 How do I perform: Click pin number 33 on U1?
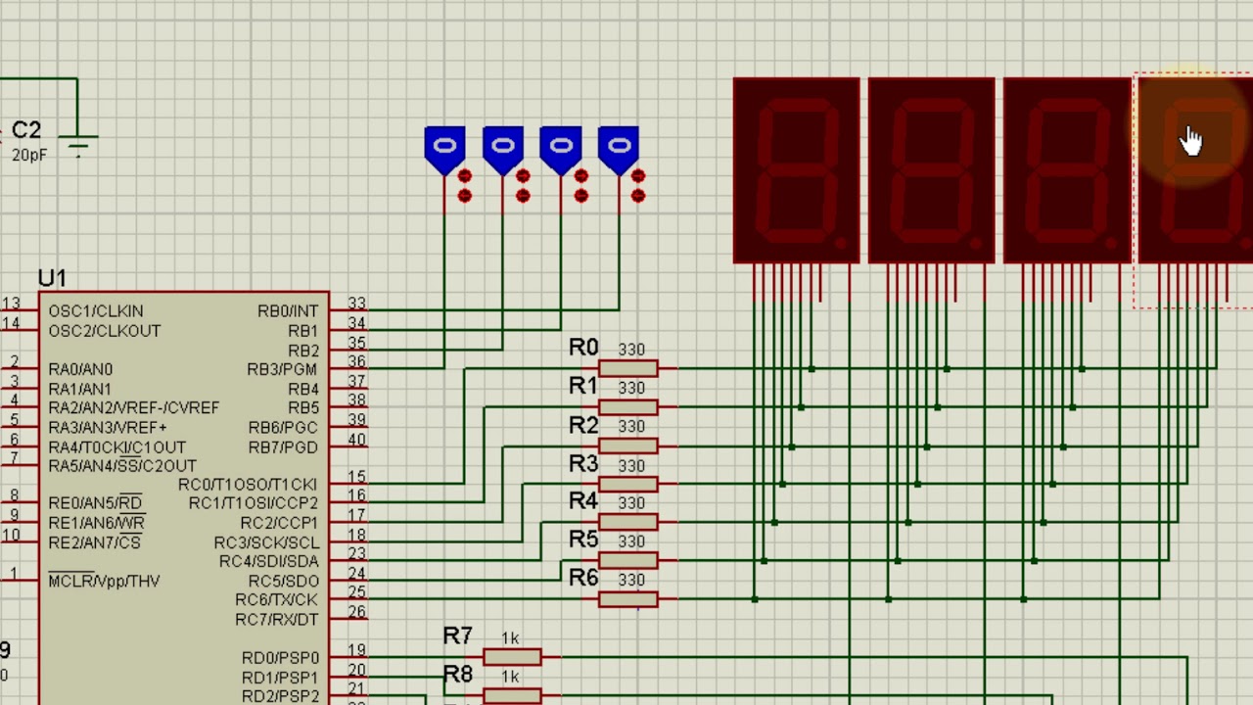point(356,304)
